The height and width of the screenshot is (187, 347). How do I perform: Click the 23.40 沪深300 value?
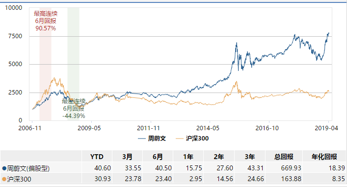click(x=163, y=179)
